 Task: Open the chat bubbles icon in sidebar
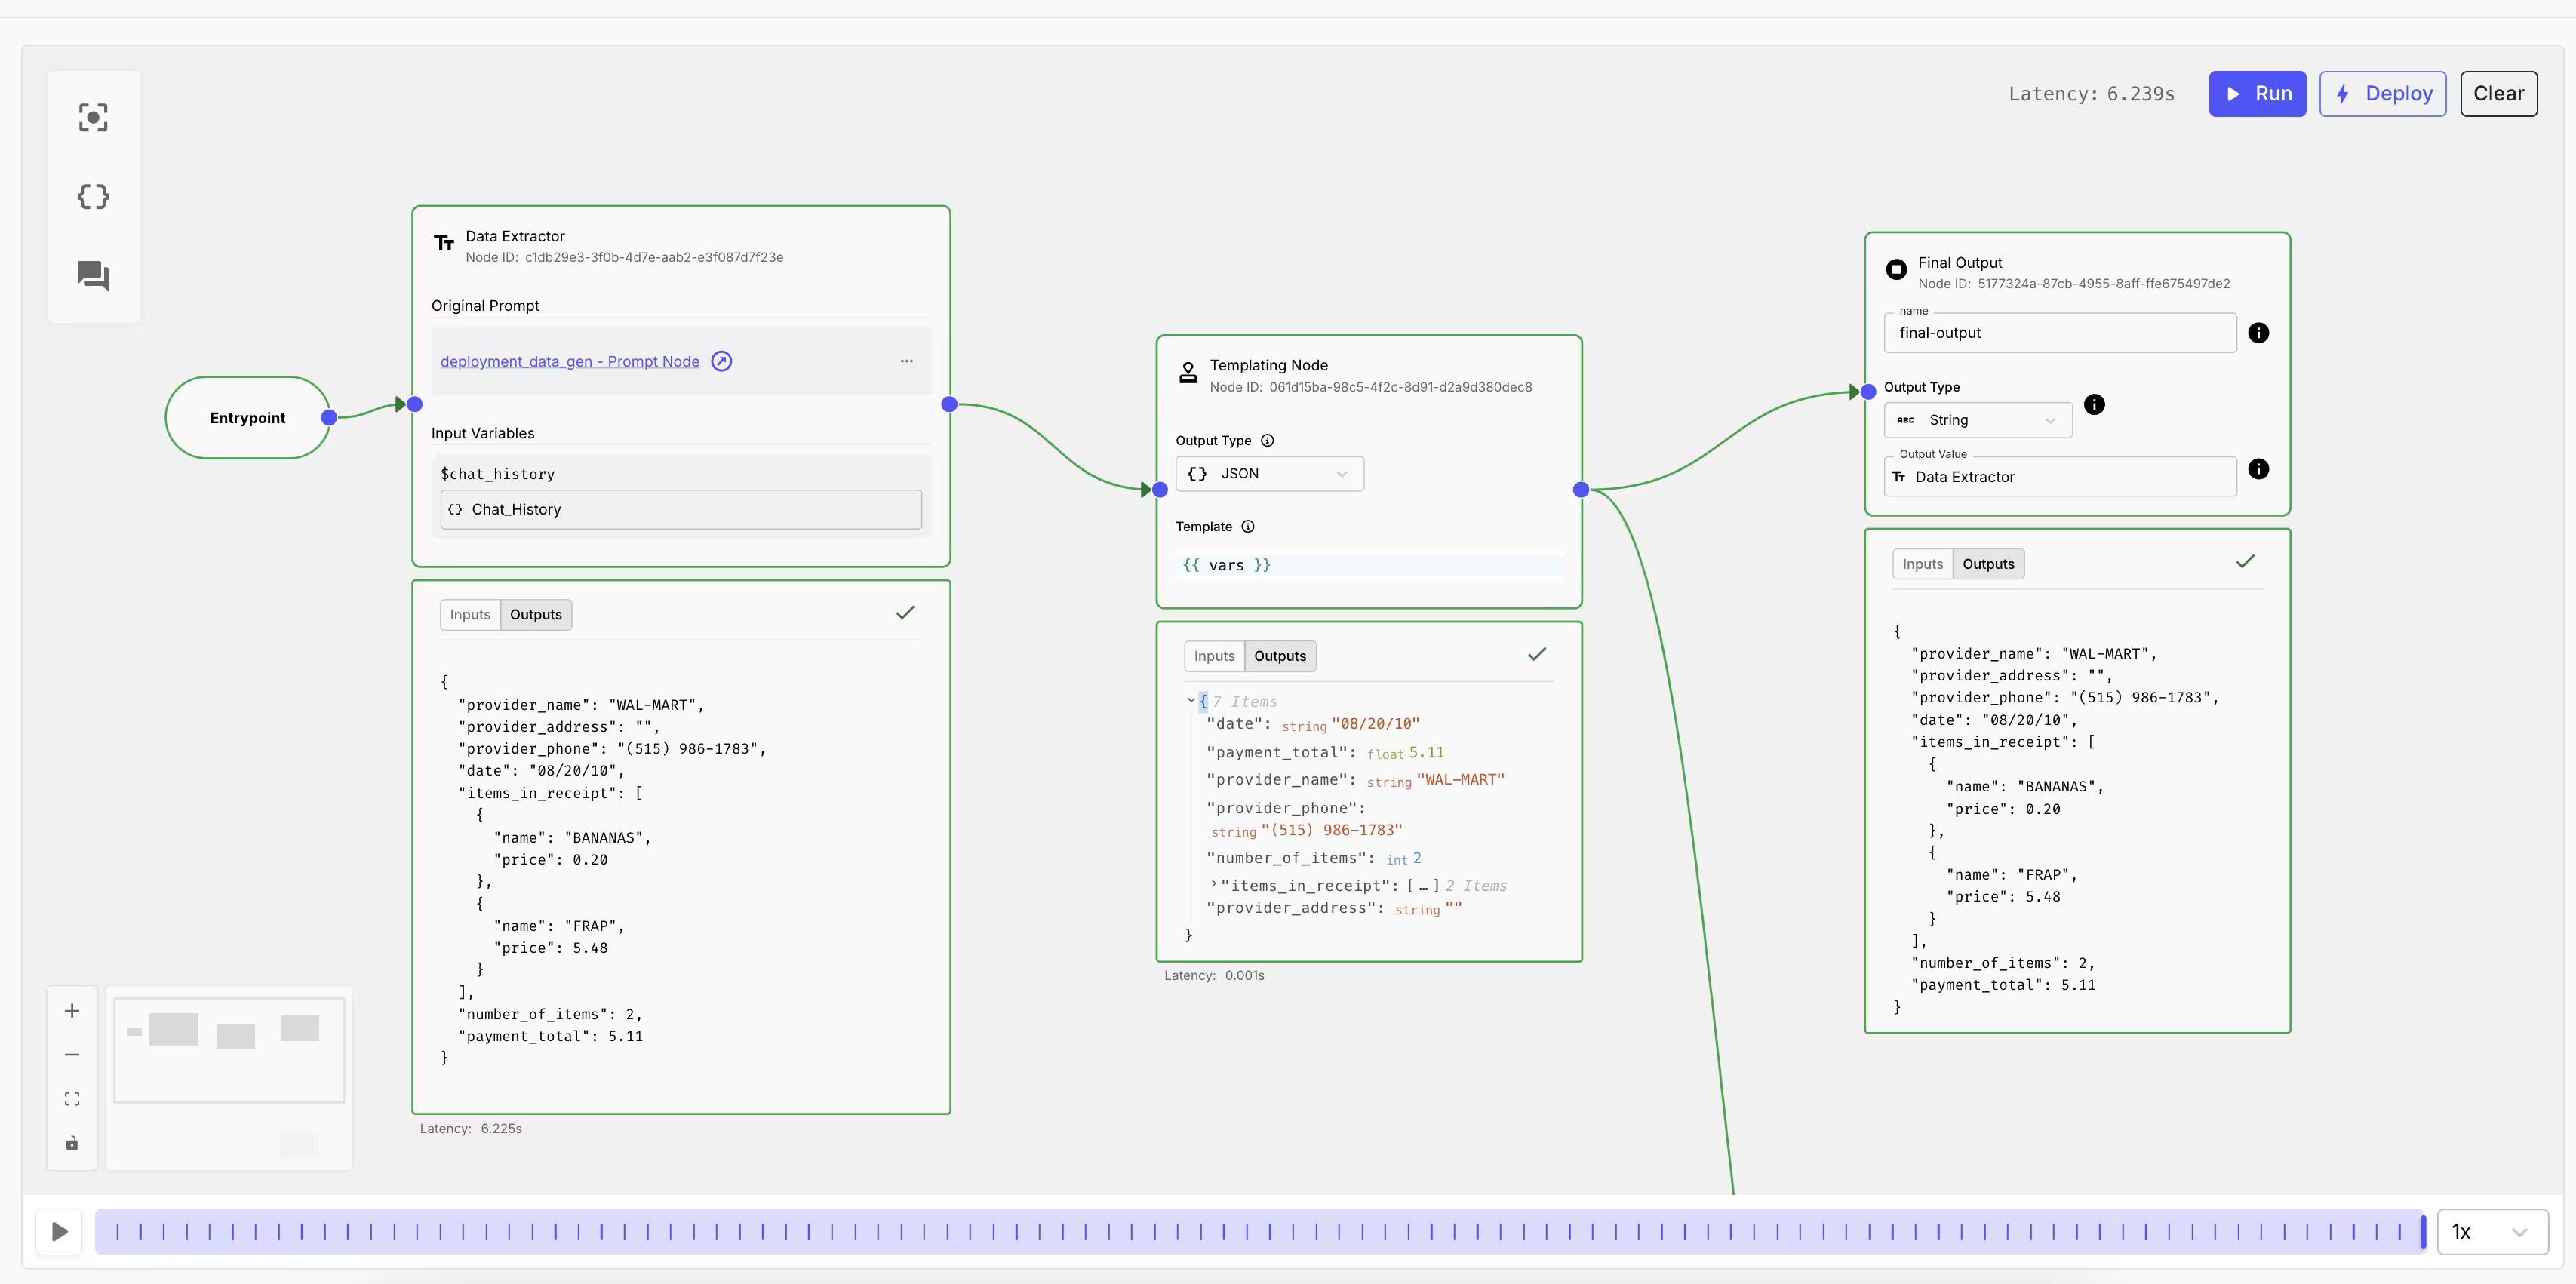93,275
